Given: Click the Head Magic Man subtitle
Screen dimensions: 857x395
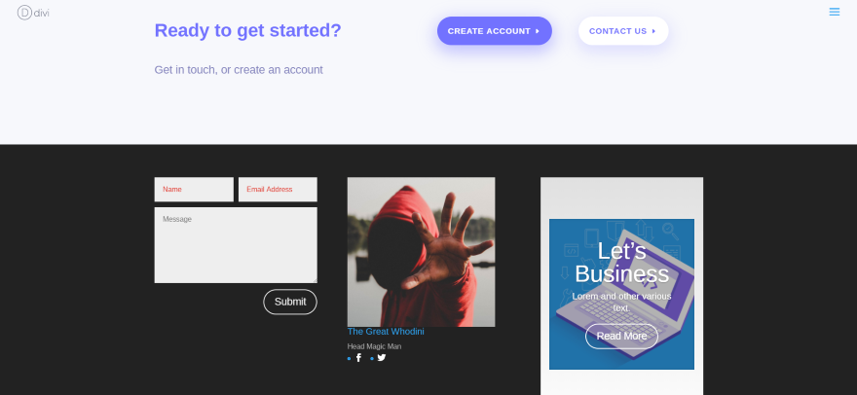Looking at the screenshot, I should 374,346.
